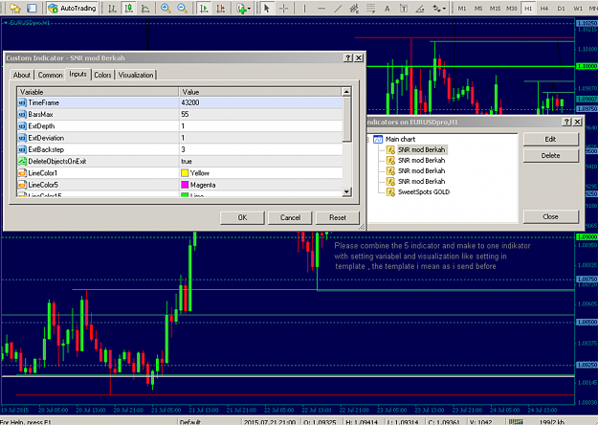Open the Visualization tab
Viewport: 598px width, 425px height.
pos(136,76)
